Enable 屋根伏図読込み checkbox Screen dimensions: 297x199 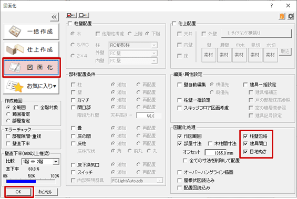pyautogui.click(x=179, y=180)
